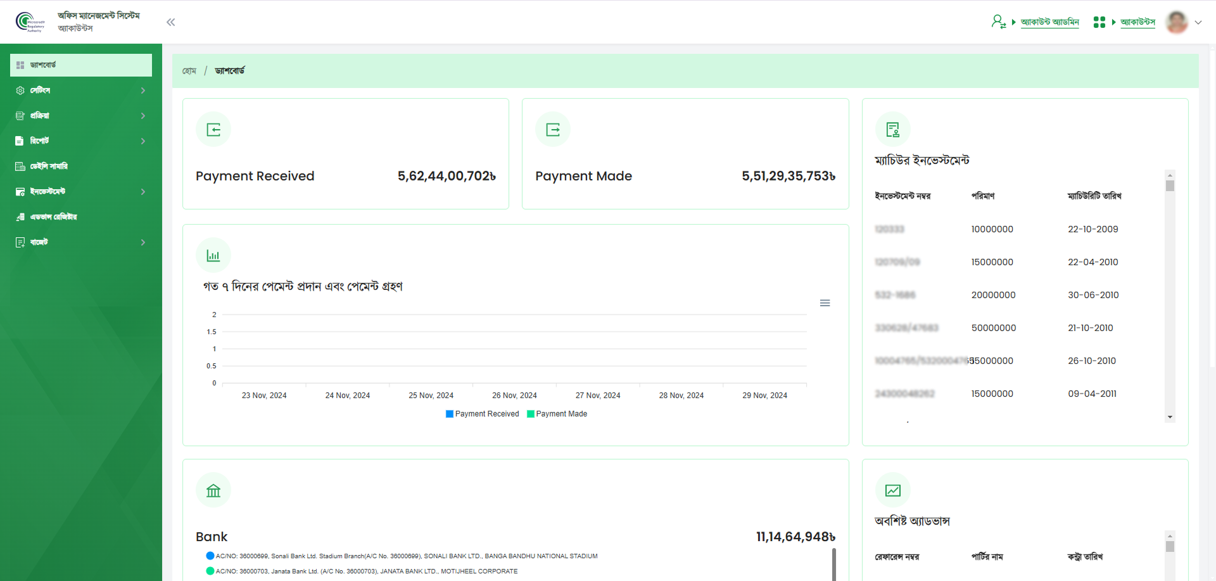
Task: Click the date 26-10-2010 cell
Action: 1092,361
